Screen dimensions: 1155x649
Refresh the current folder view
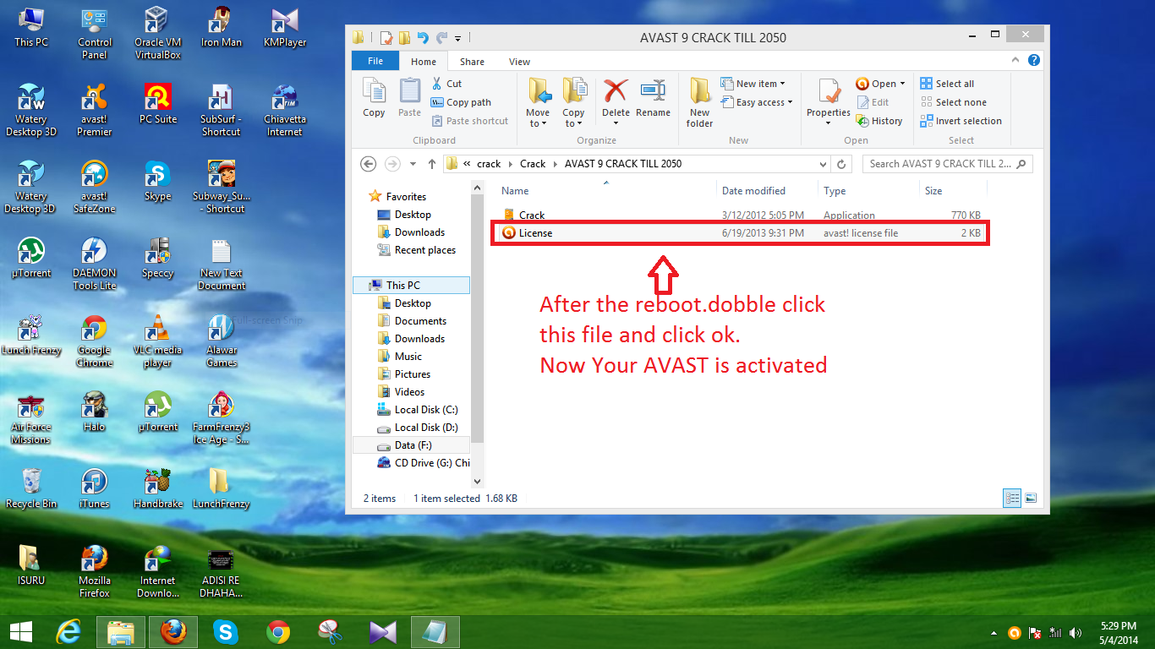click(x=841, y=164)
